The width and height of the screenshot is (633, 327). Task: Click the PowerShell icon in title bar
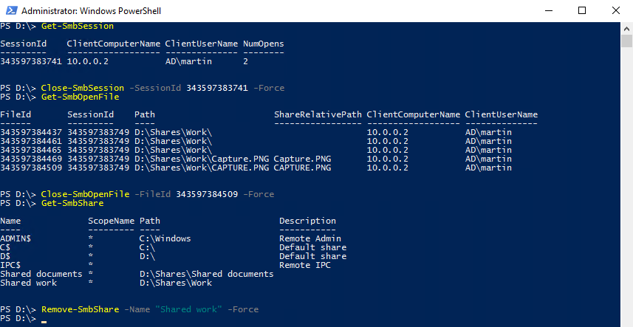click(10, 10)
